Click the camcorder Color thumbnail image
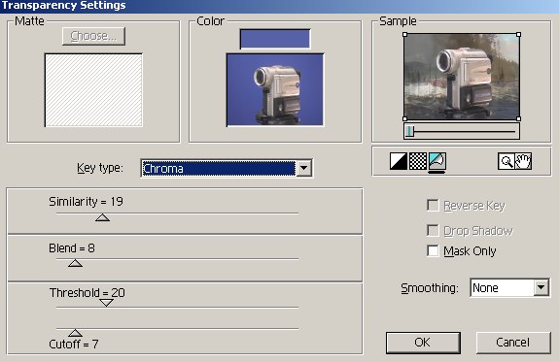This screenshot has width=559, height=362. click(275, 89)
